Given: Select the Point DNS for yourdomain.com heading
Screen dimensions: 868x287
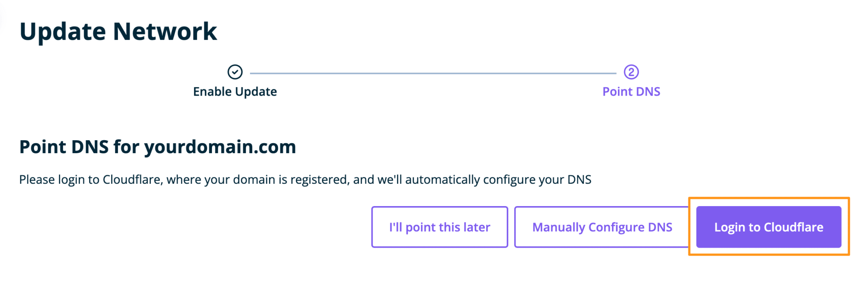Looking at the screenshot, I should tap(158, 147).
